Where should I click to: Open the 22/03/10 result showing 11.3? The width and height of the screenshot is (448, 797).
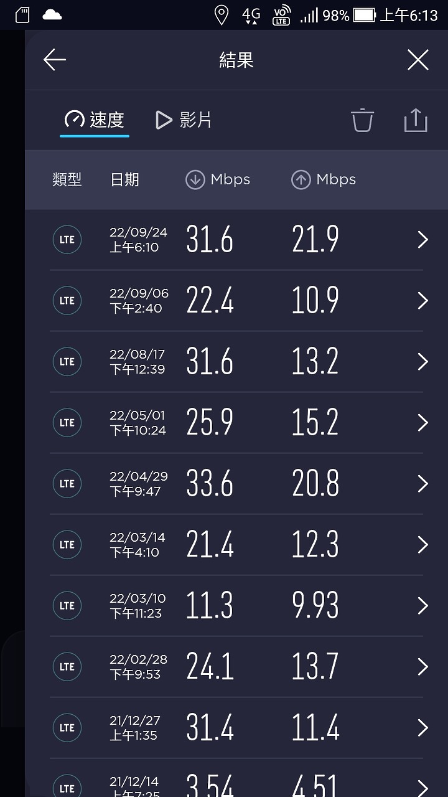(x=236, y=606)
